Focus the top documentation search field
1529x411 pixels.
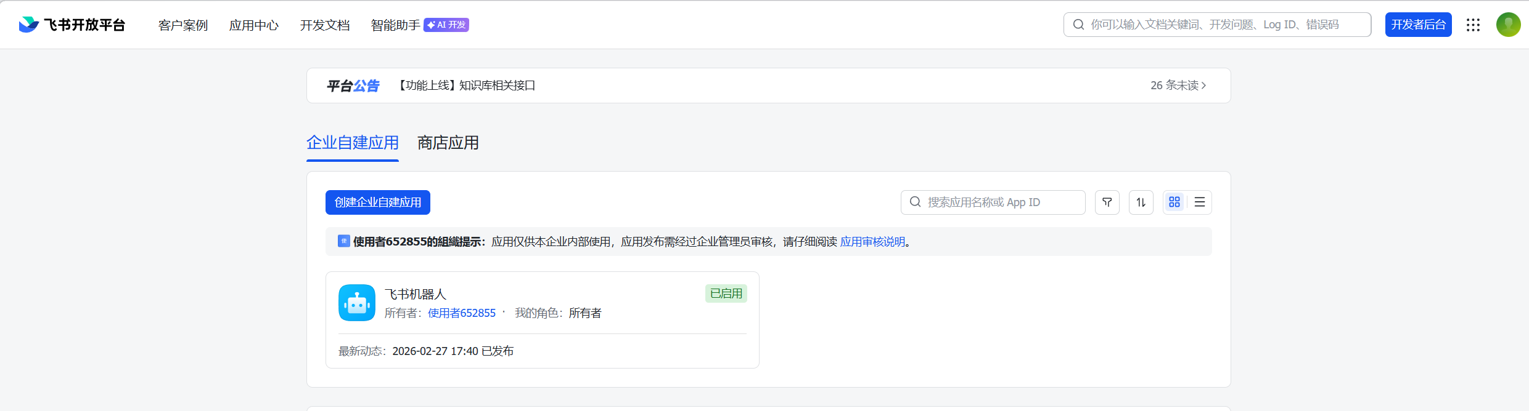1217,25
